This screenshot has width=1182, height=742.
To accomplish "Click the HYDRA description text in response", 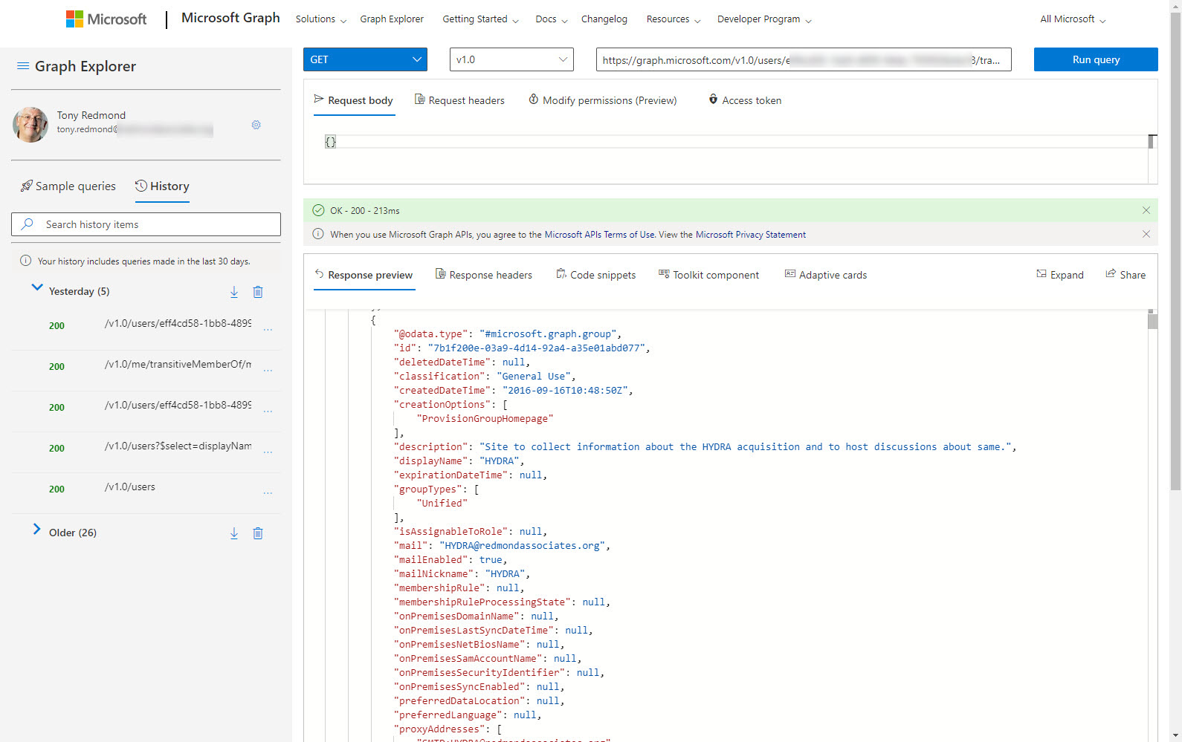I will tap(745, 447).
